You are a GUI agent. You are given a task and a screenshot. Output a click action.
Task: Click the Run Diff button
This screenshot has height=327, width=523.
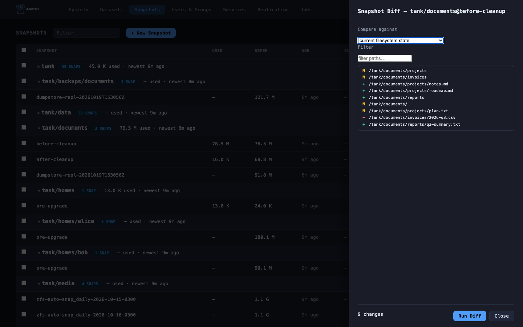point(470,316)
